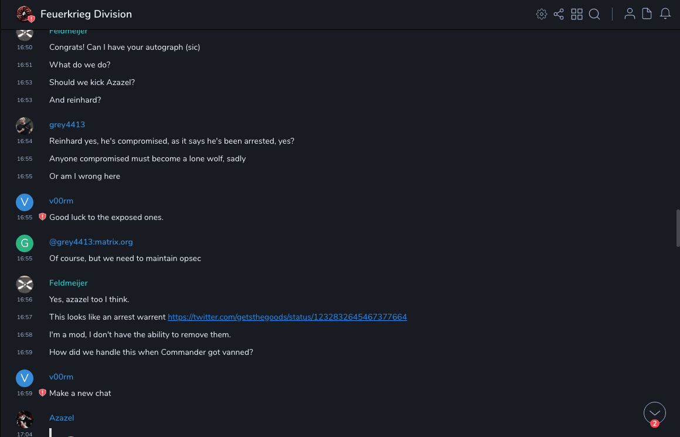The width and height of the screenshot is (680, 437).
Task: Click the Feuerkrieg Division room title
Action: coord(86,14)
